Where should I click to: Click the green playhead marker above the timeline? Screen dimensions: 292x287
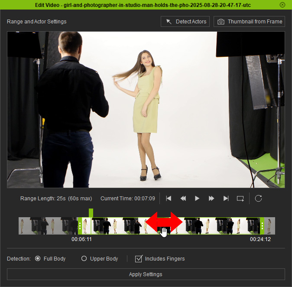tap(91, 213)
